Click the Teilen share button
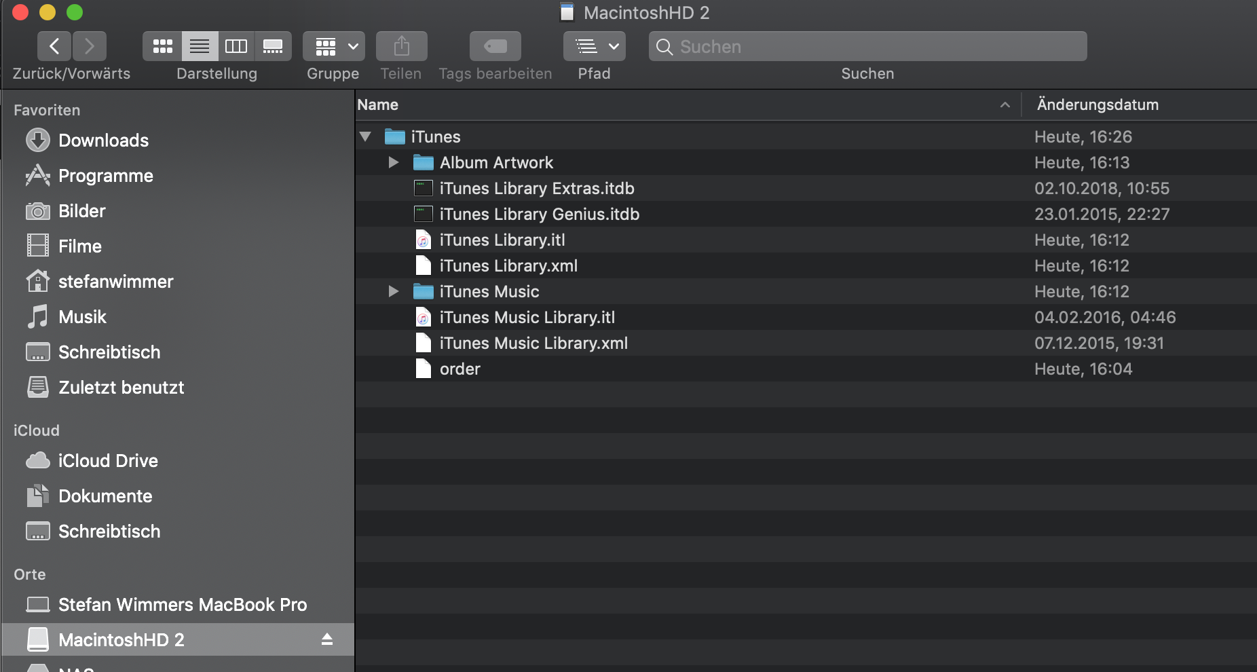This screenshot has height=672, width=1257. [x=401, y=46]
